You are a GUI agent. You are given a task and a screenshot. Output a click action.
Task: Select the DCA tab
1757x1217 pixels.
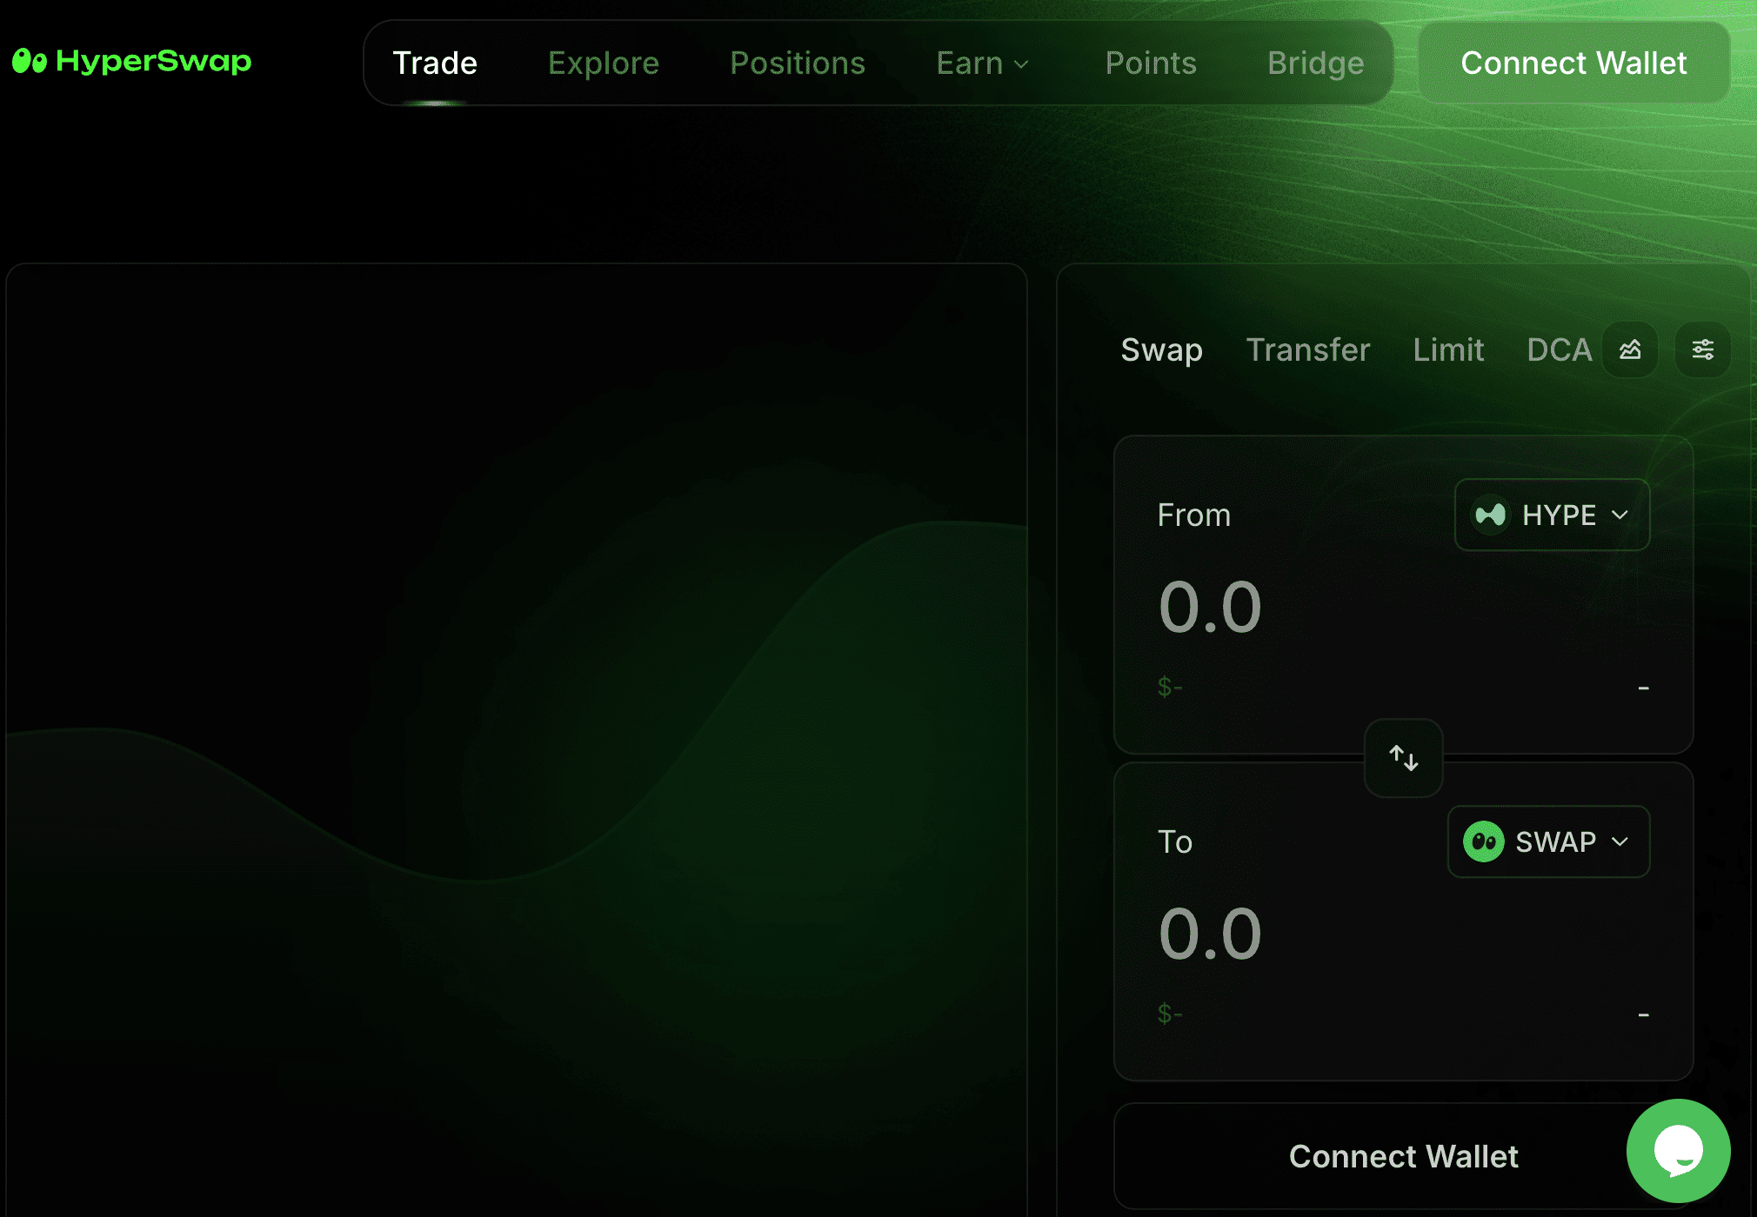pos(1559,349)
